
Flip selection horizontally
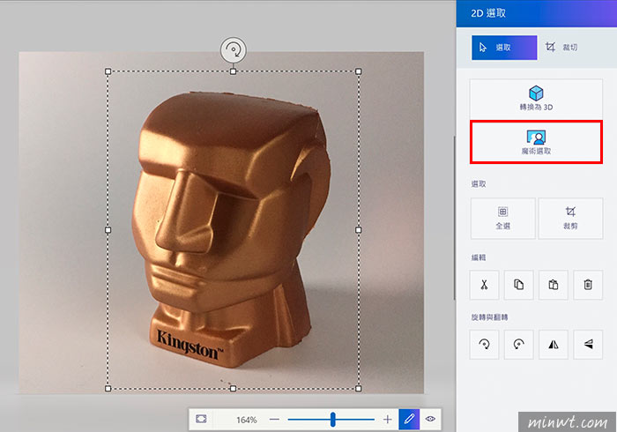[554, 345]
